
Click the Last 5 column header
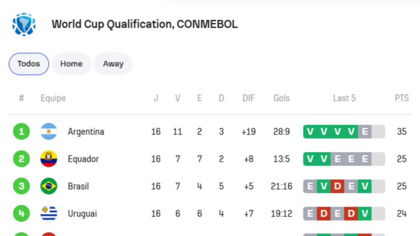(344, 98)
